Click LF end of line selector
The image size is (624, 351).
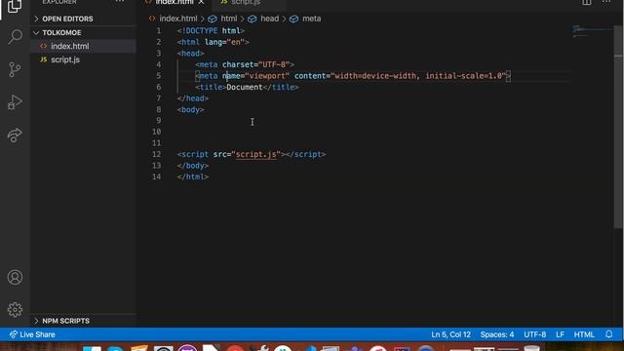pyautogui.click(x=560, y=334)
